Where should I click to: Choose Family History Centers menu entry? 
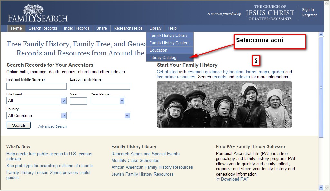(169, 43)
